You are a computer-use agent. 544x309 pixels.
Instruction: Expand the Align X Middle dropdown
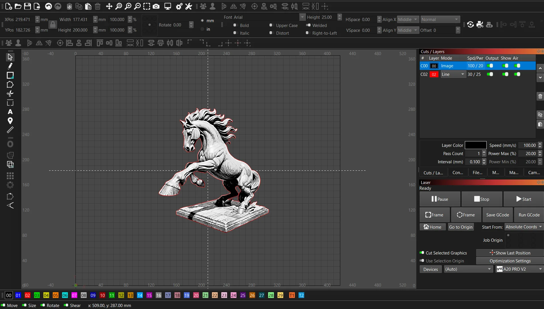(408, 19)
